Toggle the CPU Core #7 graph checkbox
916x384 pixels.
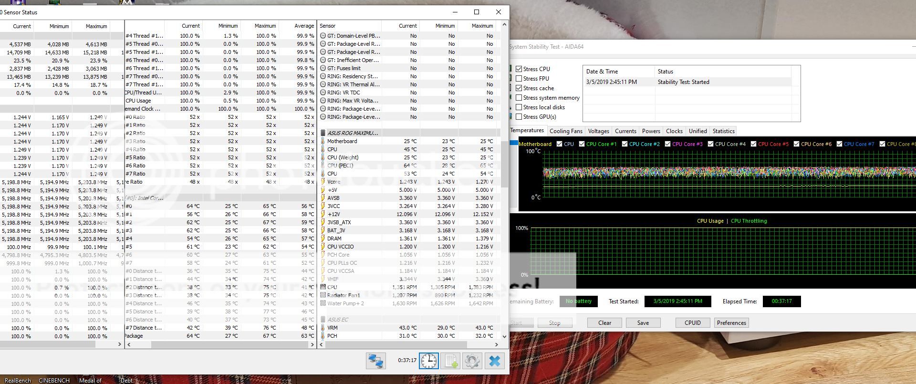pyautogui.click(x=839, y=144)
